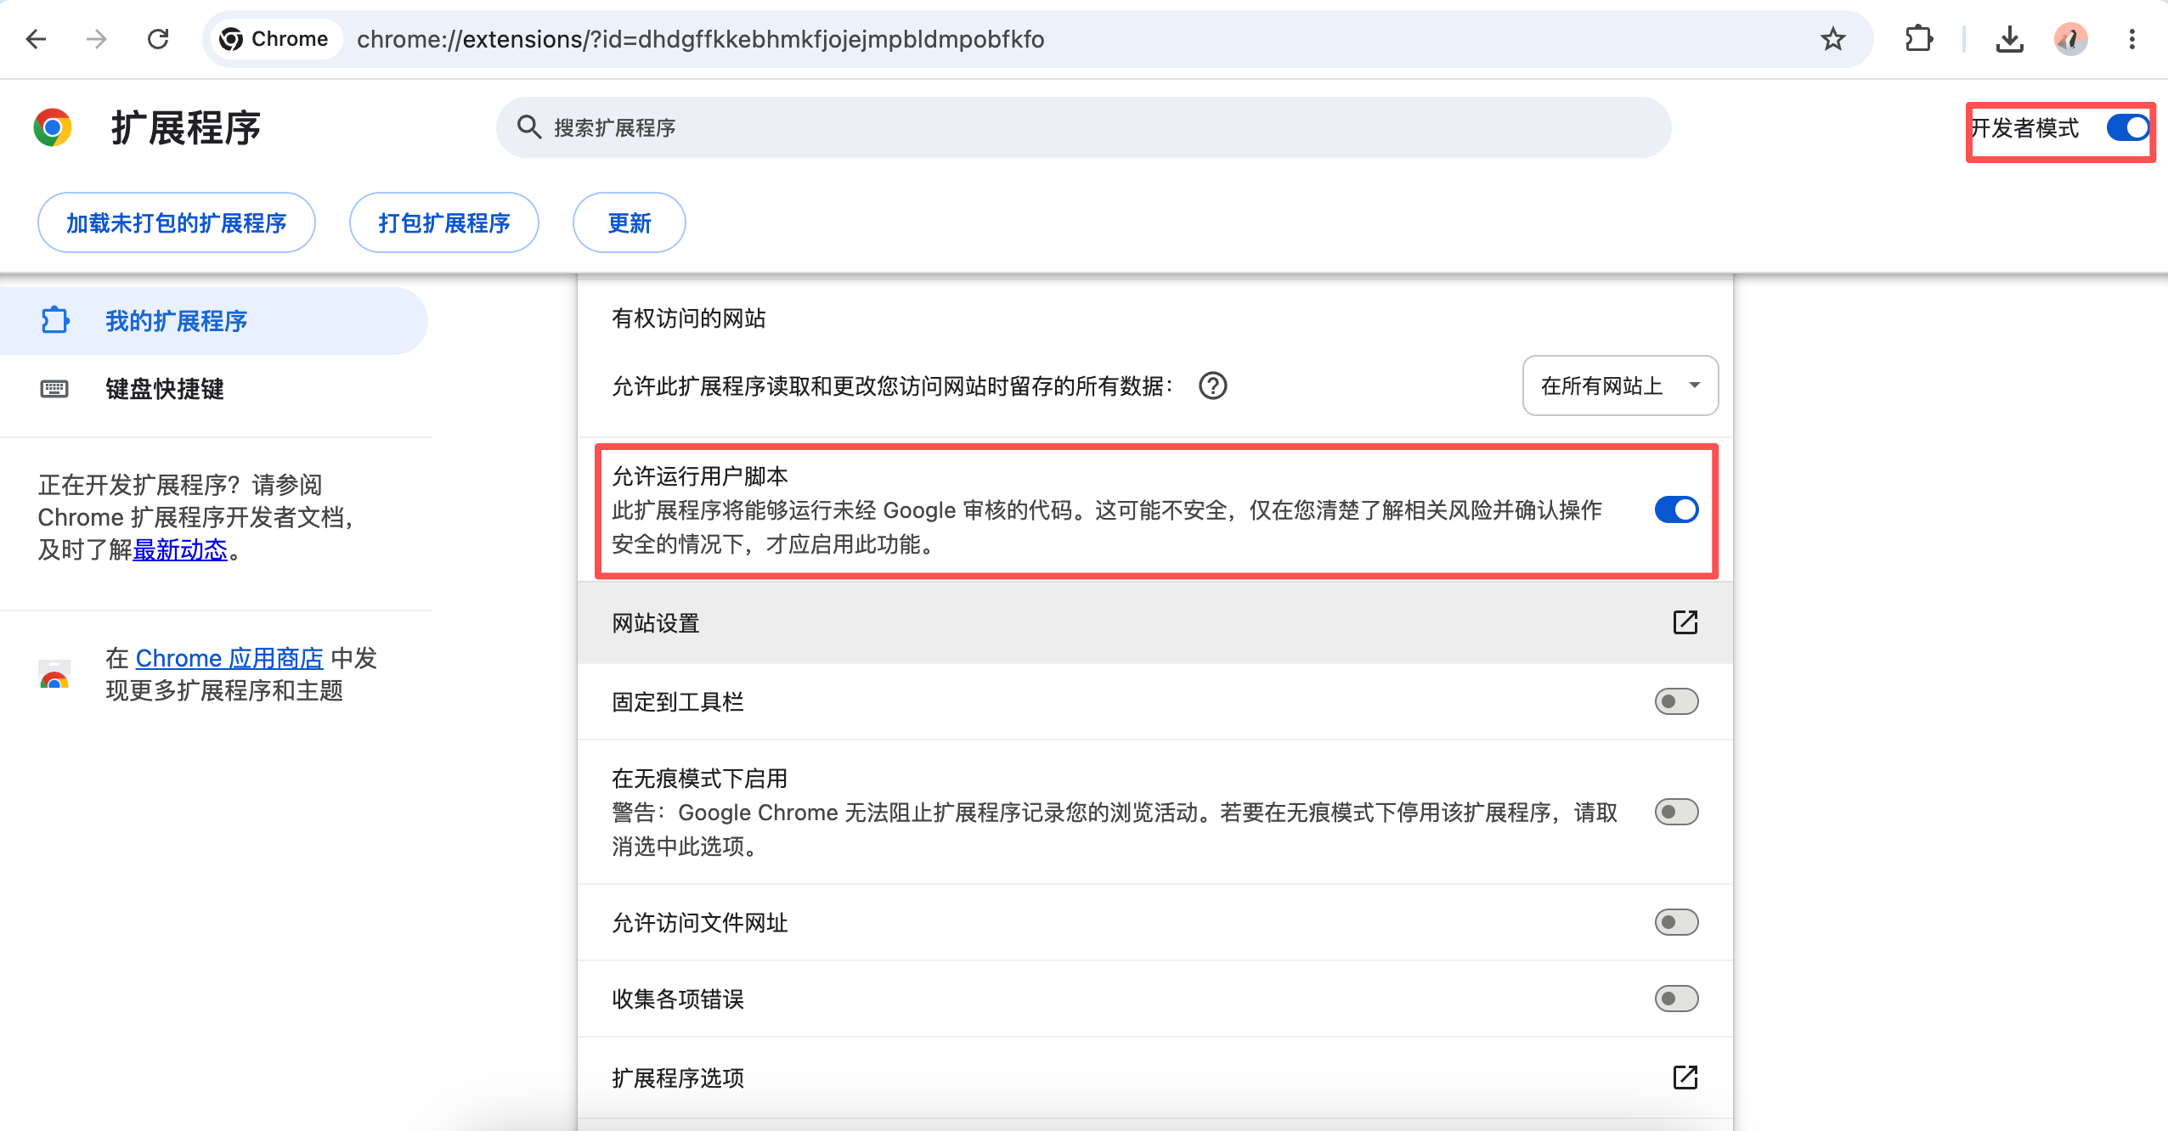Go back to the previous page
The height and width of the screenshot is (1131, 2168).
pyautogui.click(x=36, y=39)
